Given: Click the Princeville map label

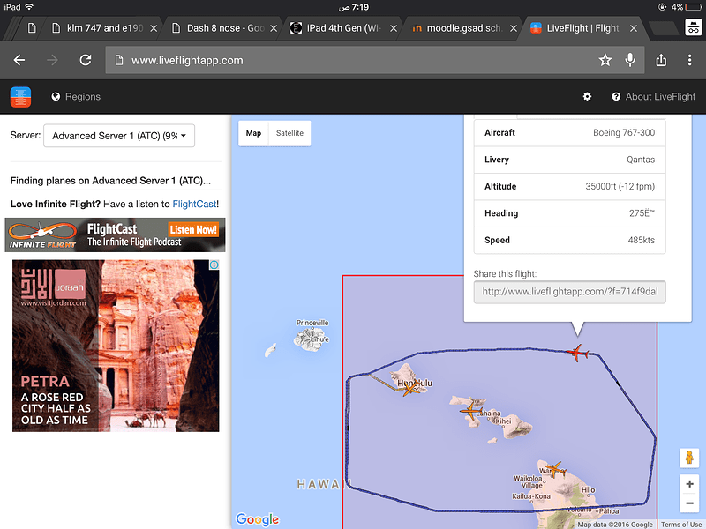Looking at the screenshot, I should [312, 323].
